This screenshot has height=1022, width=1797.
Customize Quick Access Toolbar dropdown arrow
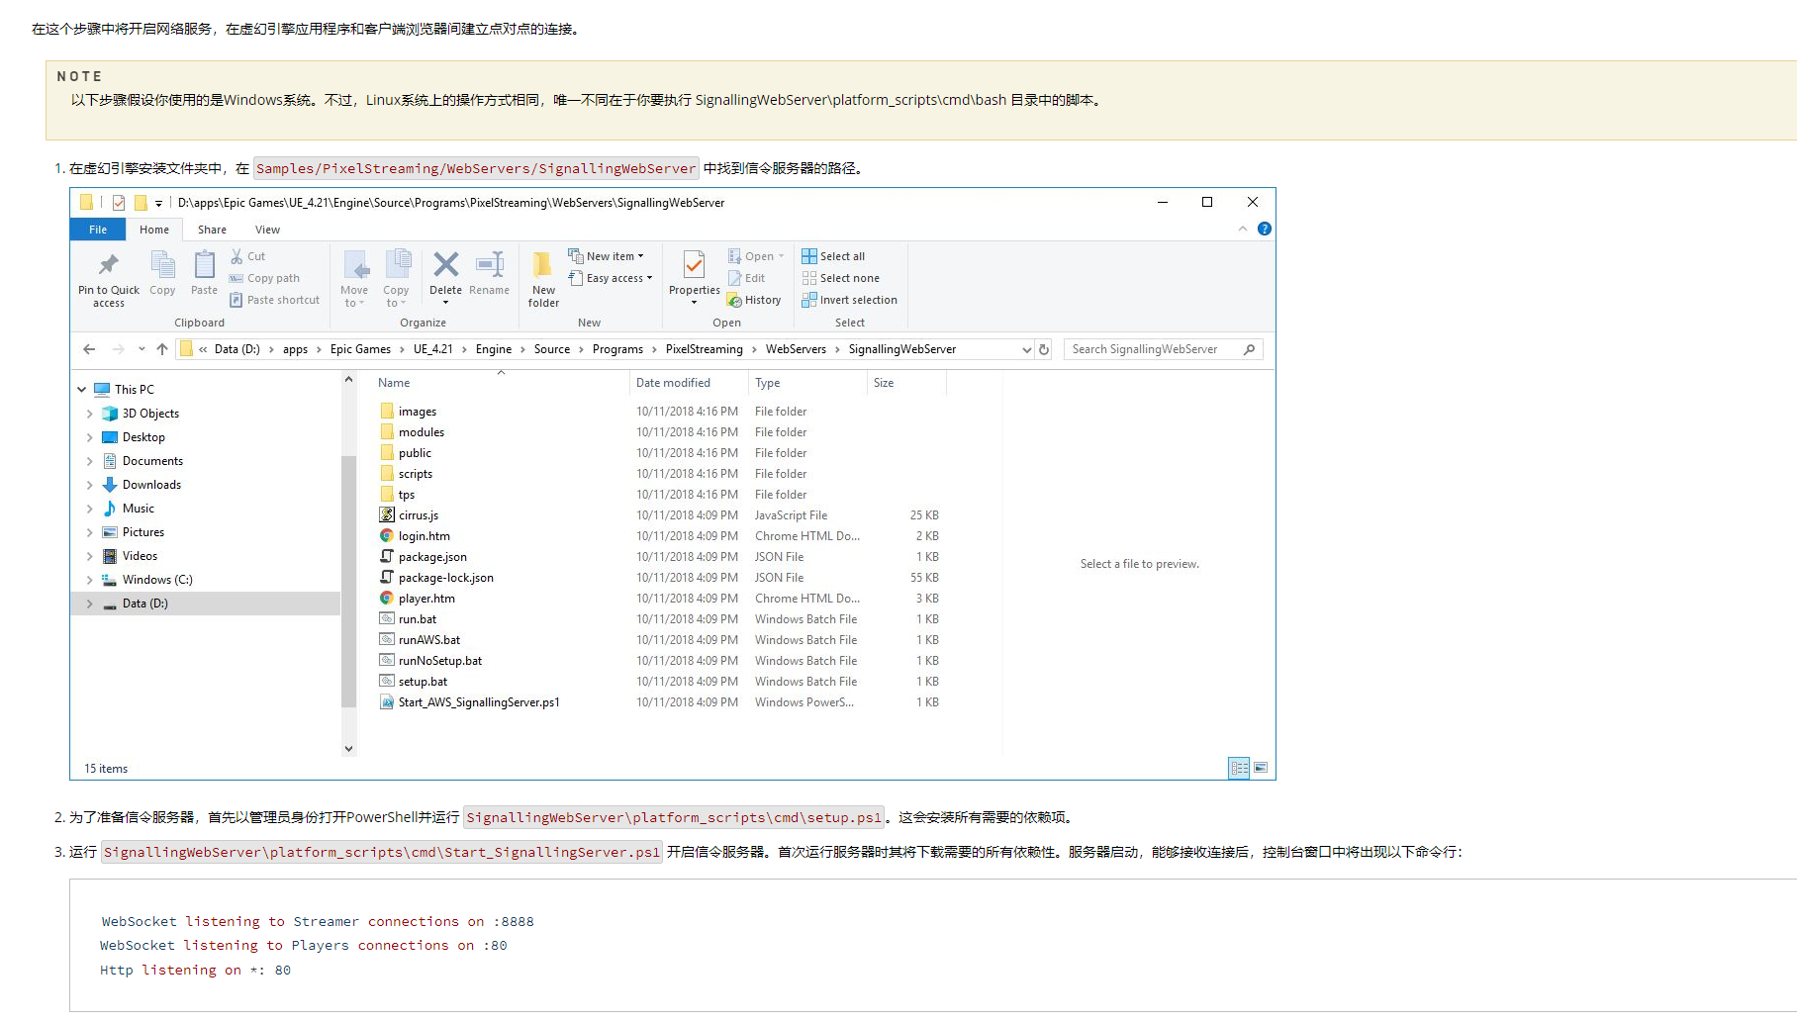pyautogui.click(x=158, y=203)
